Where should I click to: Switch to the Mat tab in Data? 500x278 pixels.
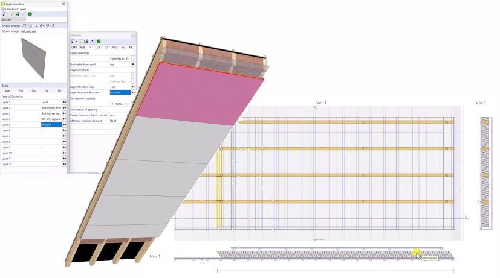click(x=8, y=90)
